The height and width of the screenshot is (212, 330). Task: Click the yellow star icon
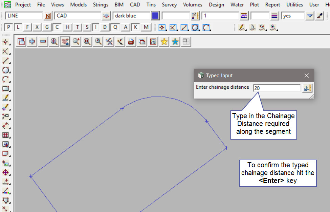(164, 41)
